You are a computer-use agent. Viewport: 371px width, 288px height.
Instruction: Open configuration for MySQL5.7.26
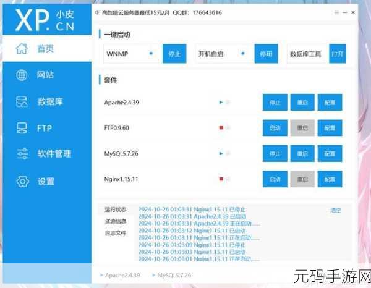(330, 154)
